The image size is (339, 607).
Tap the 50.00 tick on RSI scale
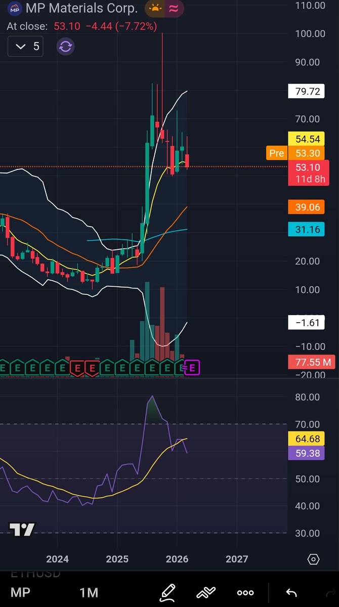pyautogui.click(x=307, y=479)
